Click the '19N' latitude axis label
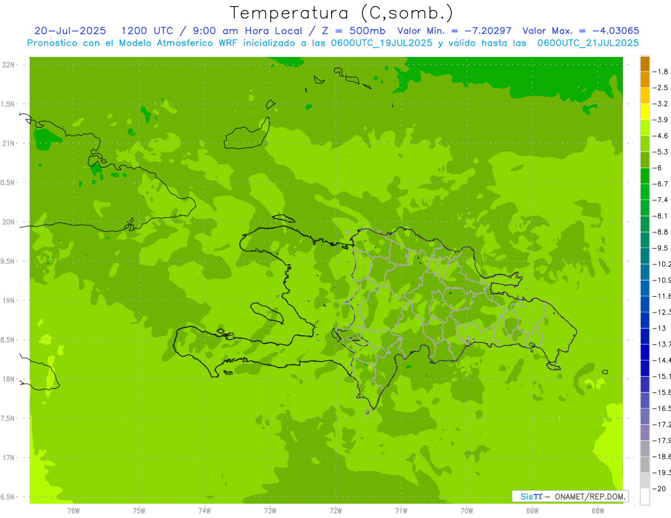The height and width of the screenshot is (518, 671). pyautogui.click(x=8, y=300)
